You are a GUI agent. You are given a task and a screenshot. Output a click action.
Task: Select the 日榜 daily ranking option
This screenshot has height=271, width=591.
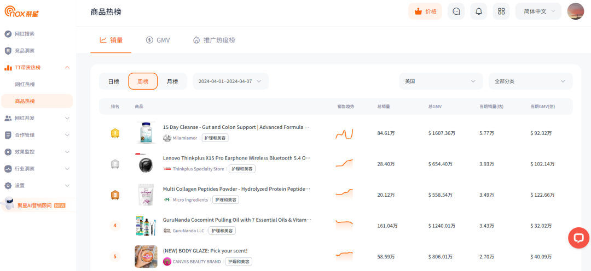click(x=113, y=81)
